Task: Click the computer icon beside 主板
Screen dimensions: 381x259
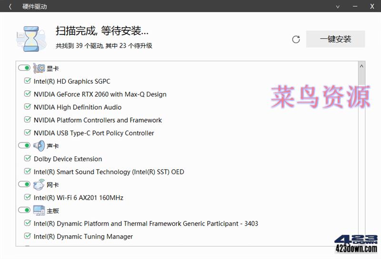Action: click(x=39, y=210)
